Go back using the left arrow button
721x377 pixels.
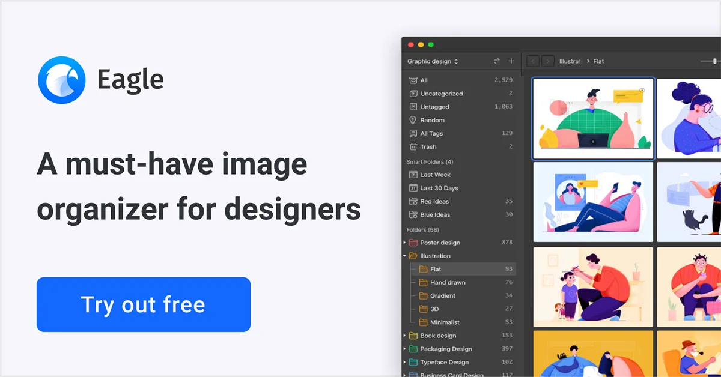tap(533, 61)
